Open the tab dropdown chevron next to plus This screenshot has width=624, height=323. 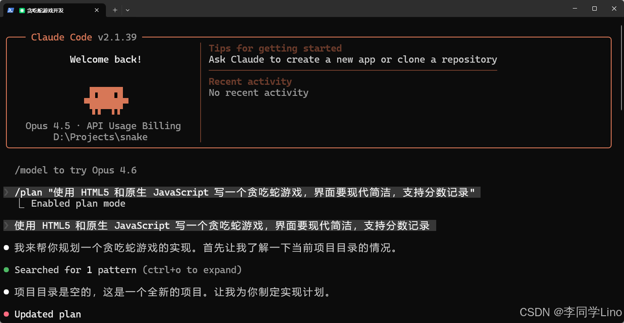127,10
